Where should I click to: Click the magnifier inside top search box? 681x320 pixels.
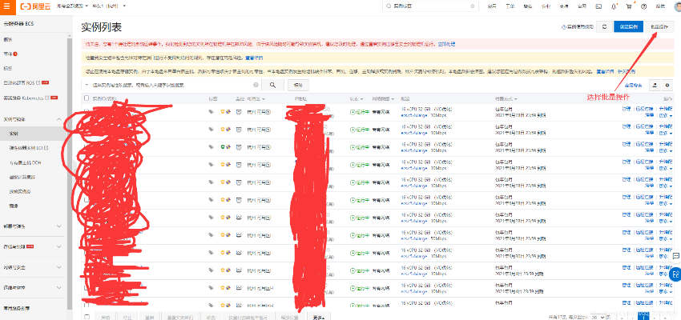point(389,6)
